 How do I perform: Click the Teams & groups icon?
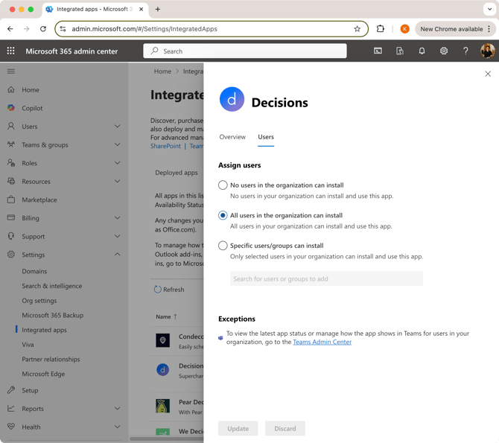(11, 144)
